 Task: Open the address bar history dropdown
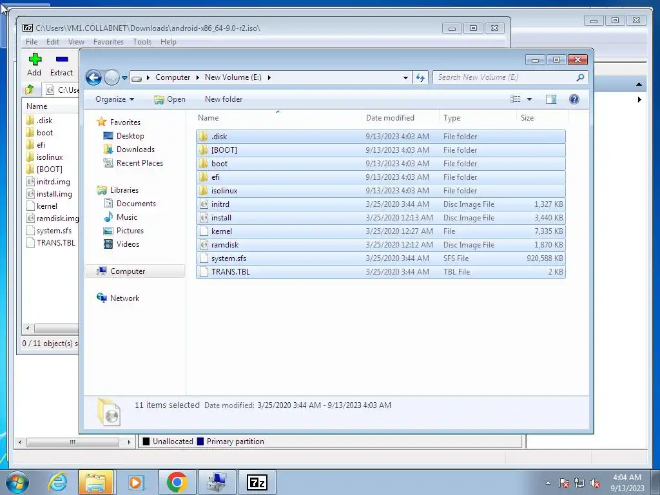[405, 77]
